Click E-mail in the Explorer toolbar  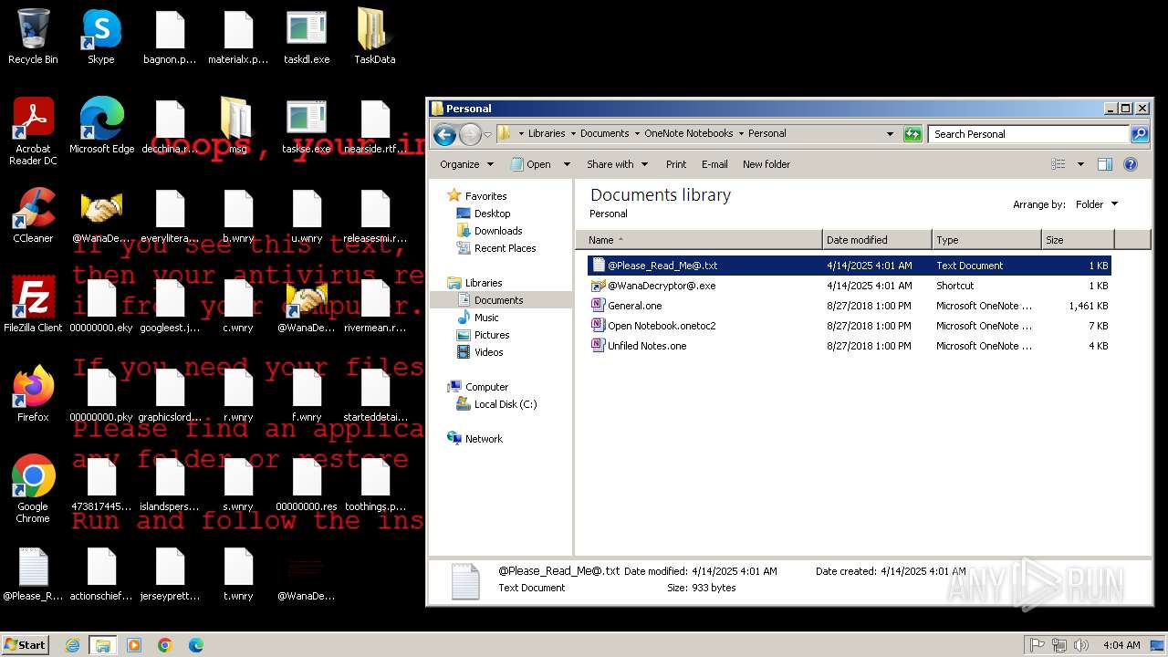pos(714,164)
